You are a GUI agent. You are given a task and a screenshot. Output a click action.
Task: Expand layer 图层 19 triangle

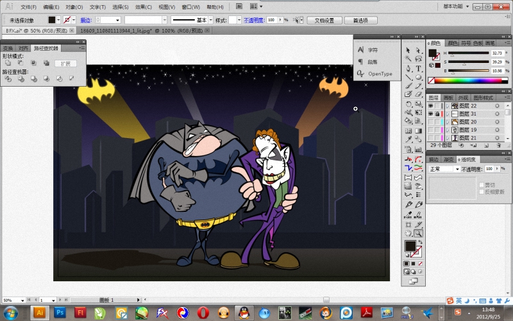tap(448, 130)
